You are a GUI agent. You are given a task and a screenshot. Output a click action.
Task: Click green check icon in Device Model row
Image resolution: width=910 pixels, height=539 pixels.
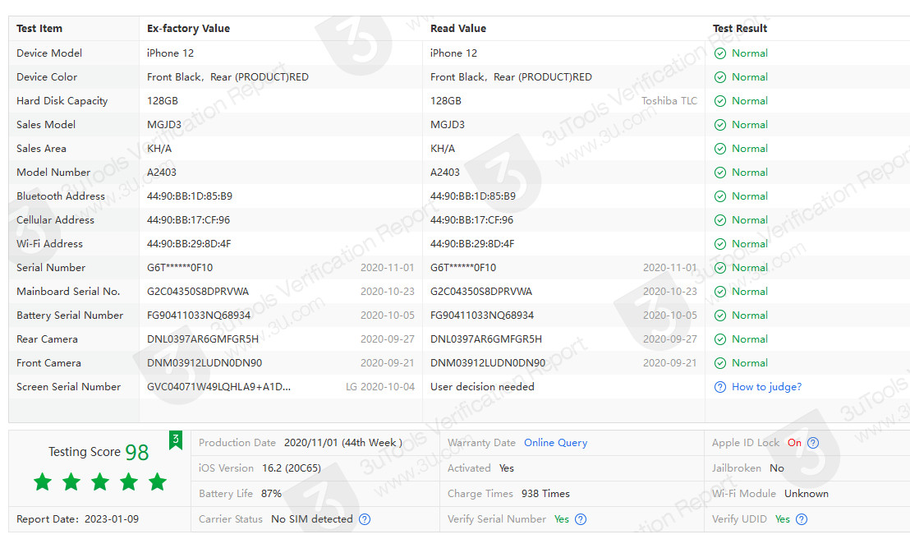[x=720, y=53]
